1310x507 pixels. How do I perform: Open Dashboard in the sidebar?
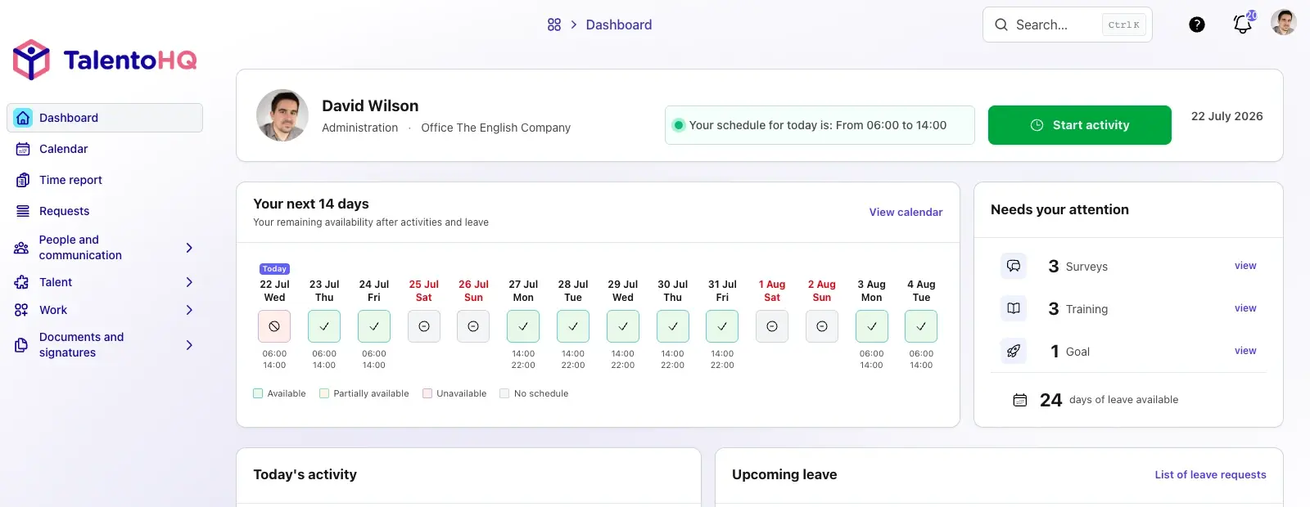105,118
